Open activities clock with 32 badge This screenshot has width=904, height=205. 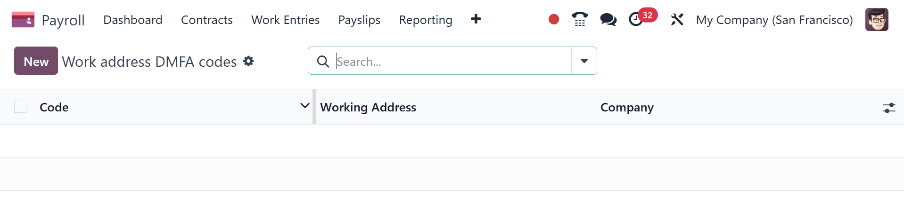(637, 19)
